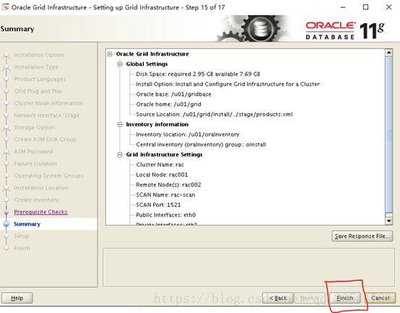Select the Inventory information tree label

click(x=157, y=124)
